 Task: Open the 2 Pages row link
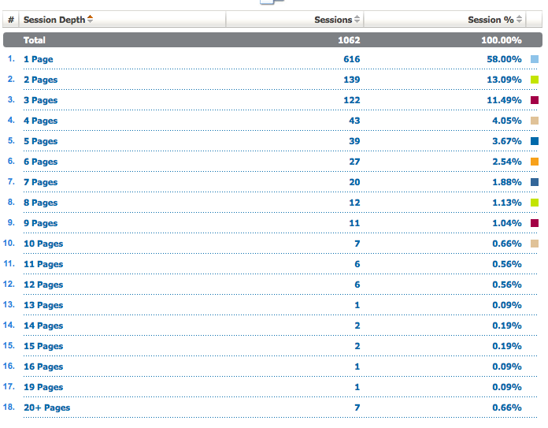coord(40,80)
